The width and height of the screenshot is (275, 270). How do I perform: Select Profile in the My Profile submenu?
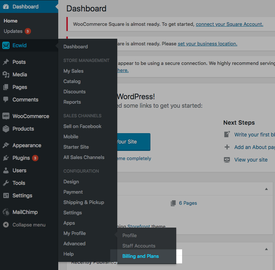coord(129,235)
